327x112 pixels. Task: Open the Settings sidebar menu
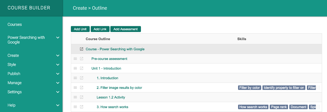point(15,92)
